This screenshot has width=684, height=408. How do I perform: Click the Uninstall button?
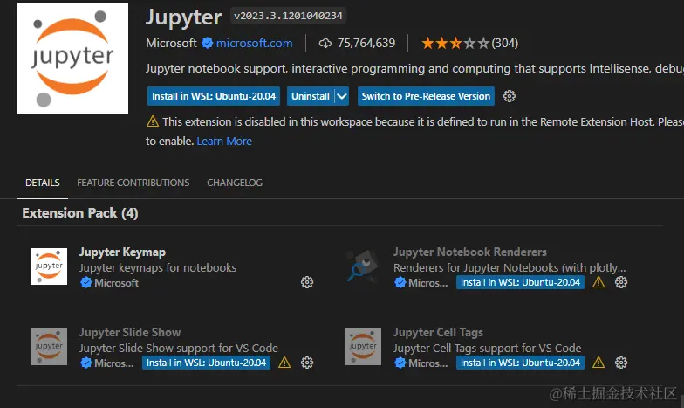(311, 96)
